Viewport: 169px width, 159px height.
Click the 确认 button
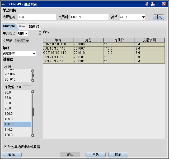(x=70, y=154)
